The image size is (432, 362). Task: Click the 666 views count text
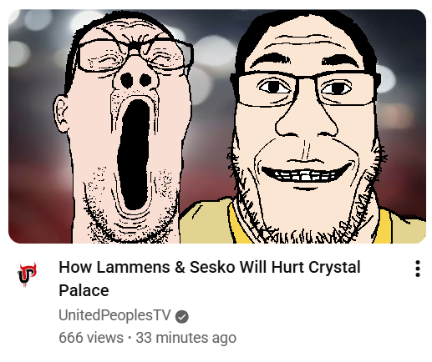click(x=91, y=338)
